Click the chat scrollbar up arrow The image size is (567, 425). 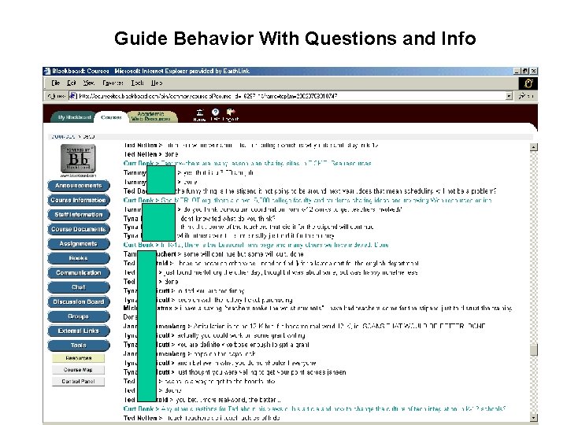pos(534,147)
